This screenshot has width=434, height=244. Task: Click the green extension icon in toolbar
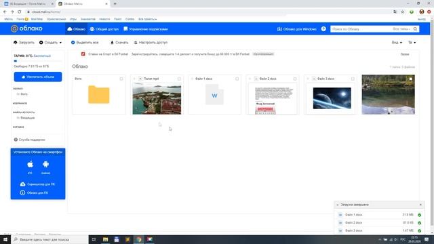click(412, 12)
